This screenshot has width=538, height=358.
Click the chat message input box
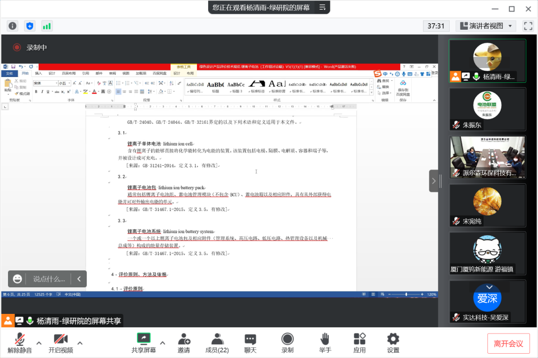coord(49,279)
